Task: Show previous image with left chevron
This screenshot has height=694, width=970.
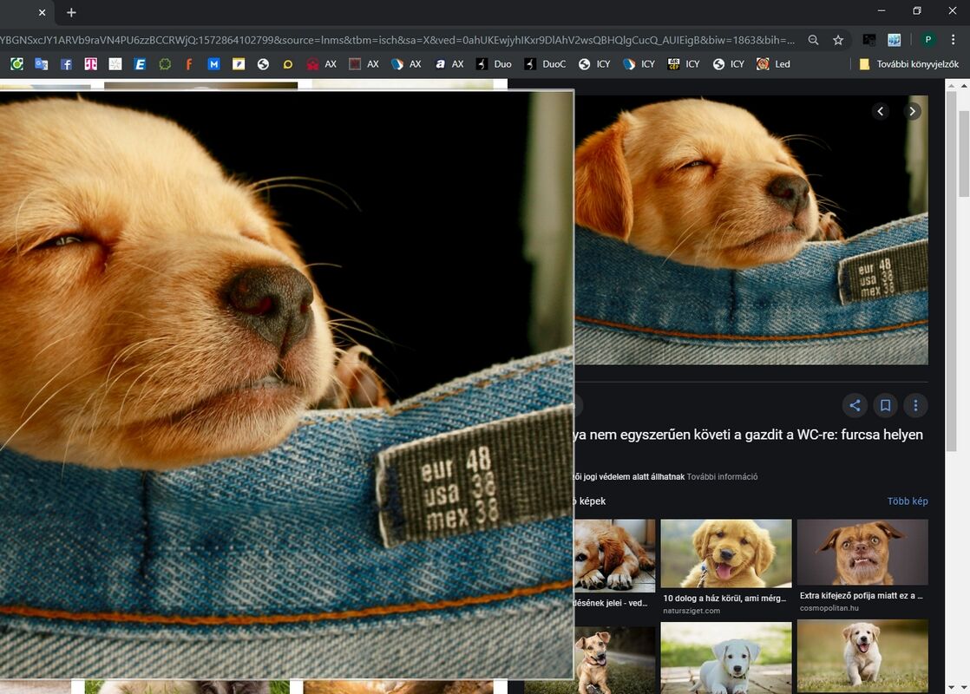Action: (881, 111)
